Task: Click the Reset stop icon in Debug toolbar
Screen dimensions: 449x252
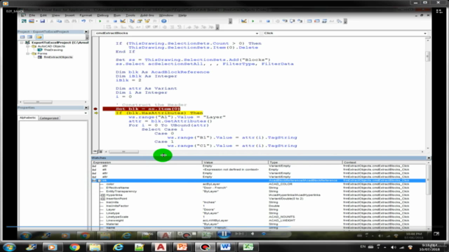Action: 268,21
